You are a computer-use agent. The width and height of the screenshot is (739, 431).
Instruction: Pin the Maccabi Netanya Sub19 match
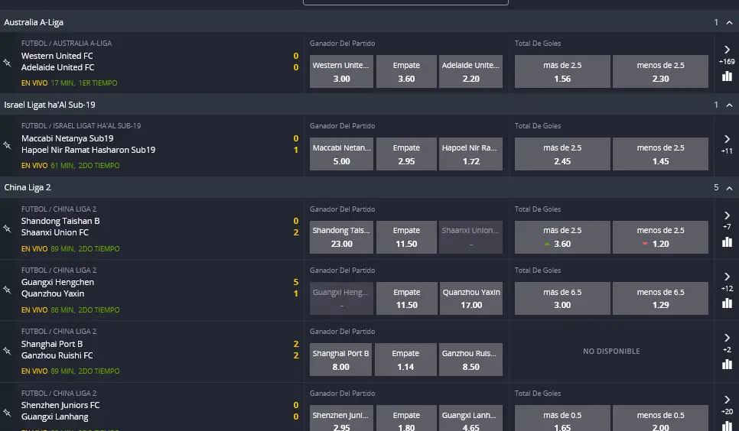coord(7,145)
